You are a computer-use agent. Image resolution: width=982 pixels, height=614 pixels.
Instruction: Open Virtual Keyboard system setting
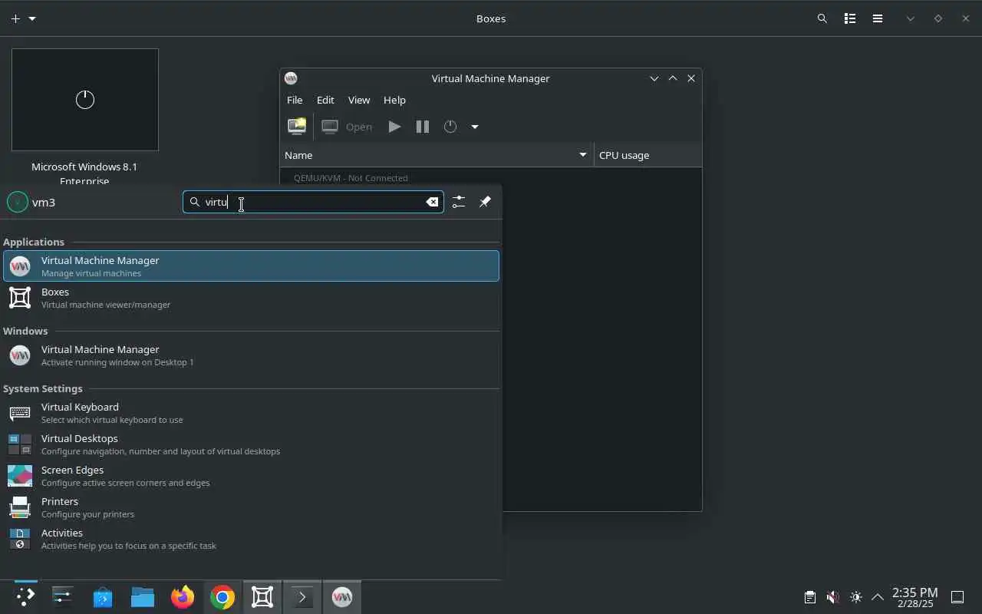pyautogui.click(x=251, y=413)
